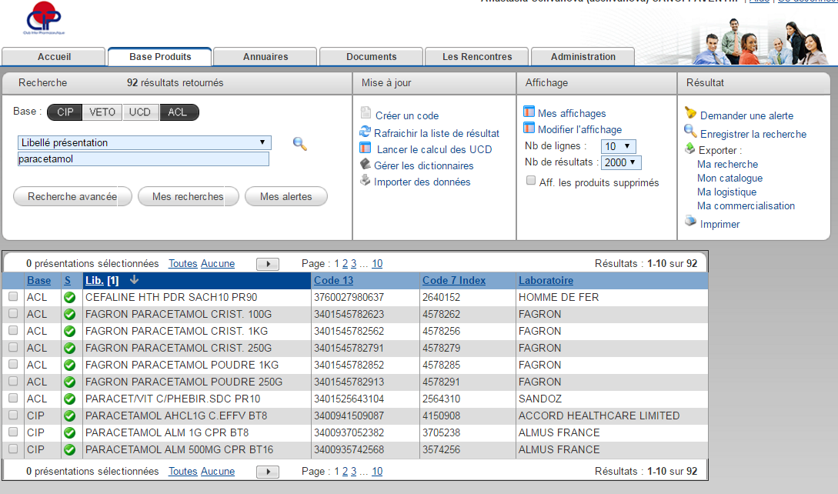This screenshot has height=494, width=838.
Task: Sort by the S column header
Action: point(68,280)
